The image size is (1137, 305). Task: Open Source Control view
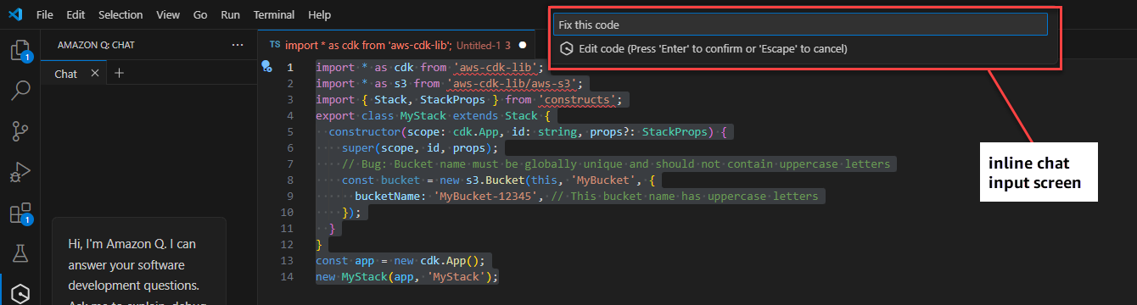coord(20,130)
